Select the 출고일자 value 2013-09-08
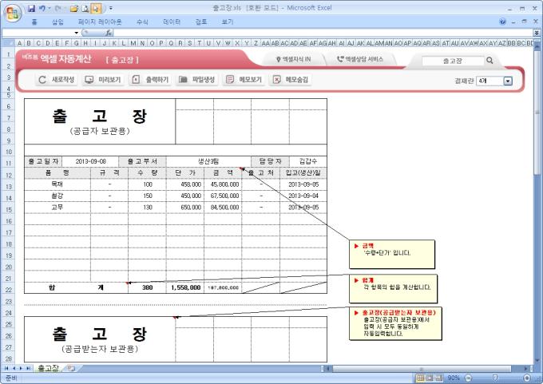This screenshot has height=384, width=543. click(x=91, y=161)
